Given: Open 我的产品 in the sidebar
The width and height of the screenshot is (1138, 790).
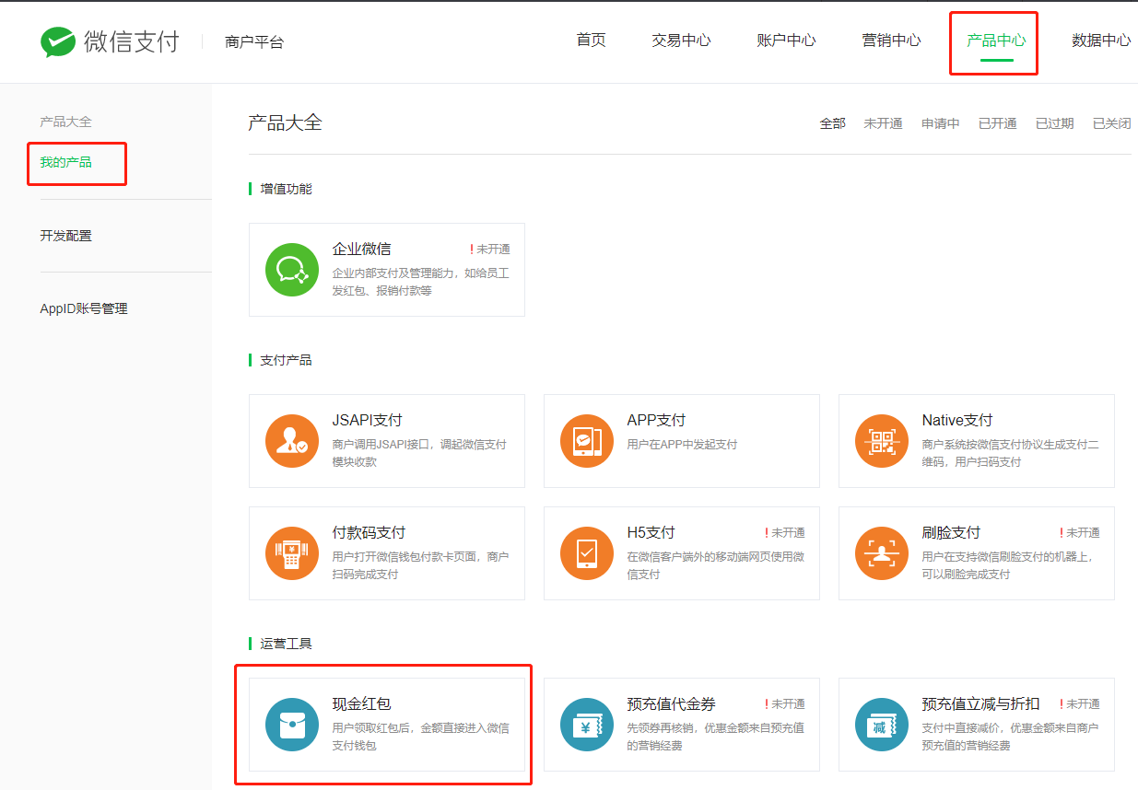Looking at the screenshot, I should 66,163.
